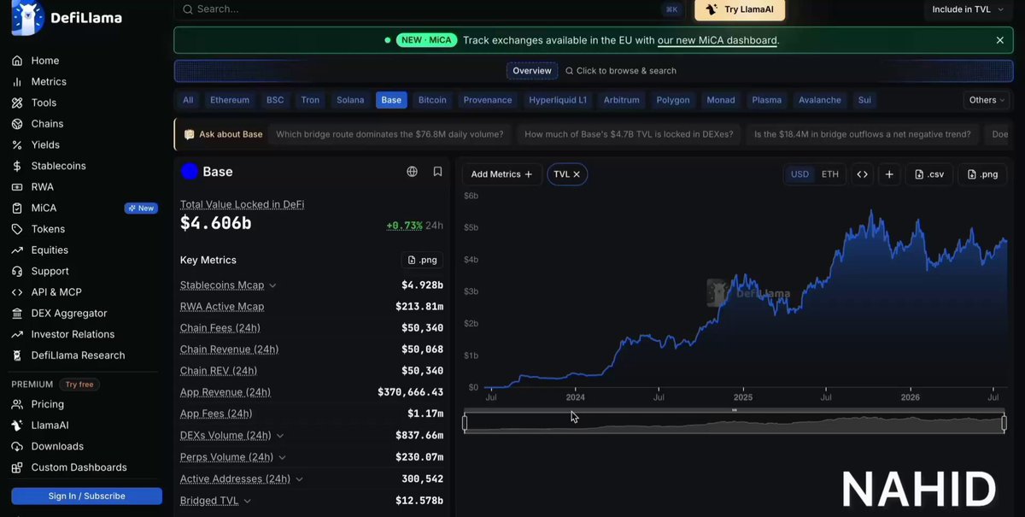Click the globe icon beside Base
The width and height of the screenshot is (1025, 517).
coord(413,172)
